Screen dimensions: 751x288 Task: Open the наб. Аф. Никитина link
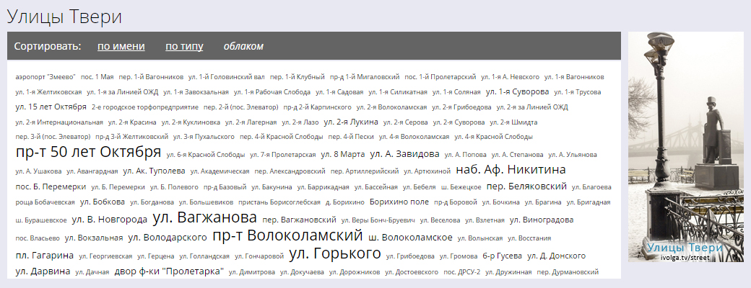[511, 169]
